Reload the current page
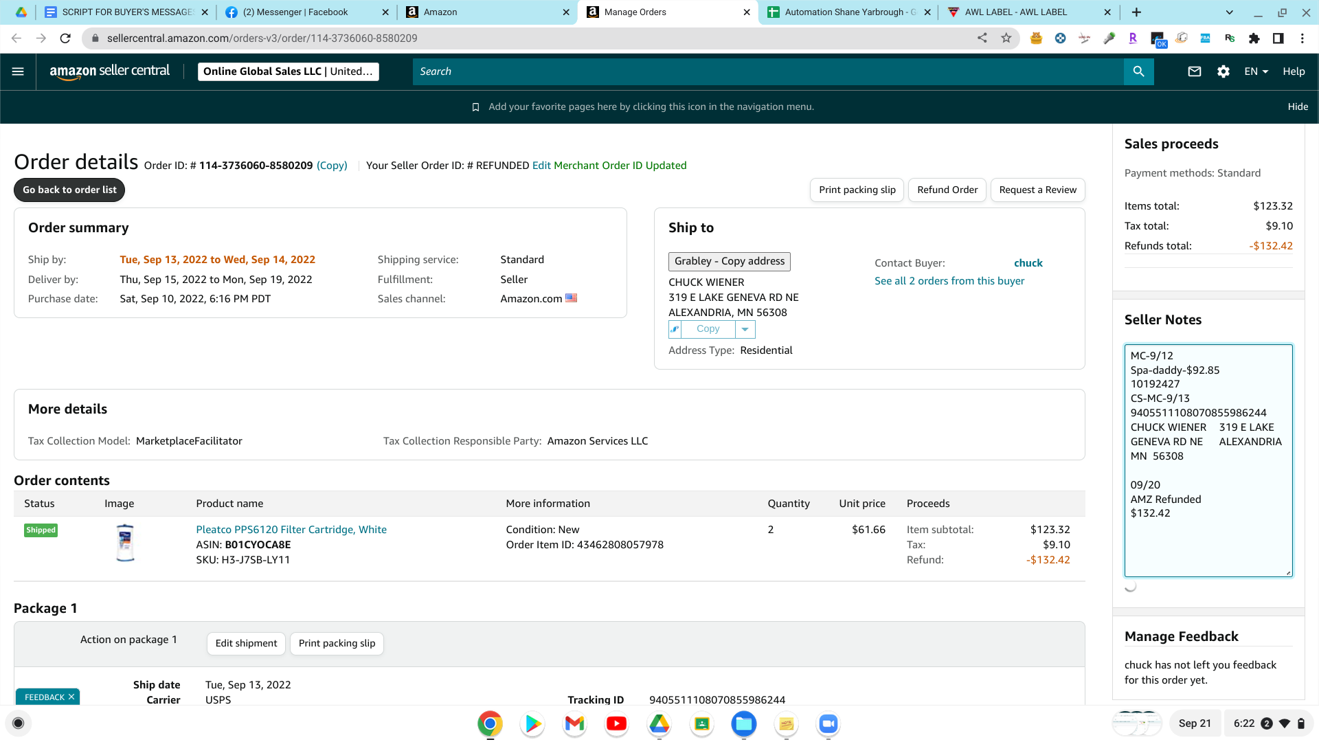1319x742 pixels. [x=65, y=38]
